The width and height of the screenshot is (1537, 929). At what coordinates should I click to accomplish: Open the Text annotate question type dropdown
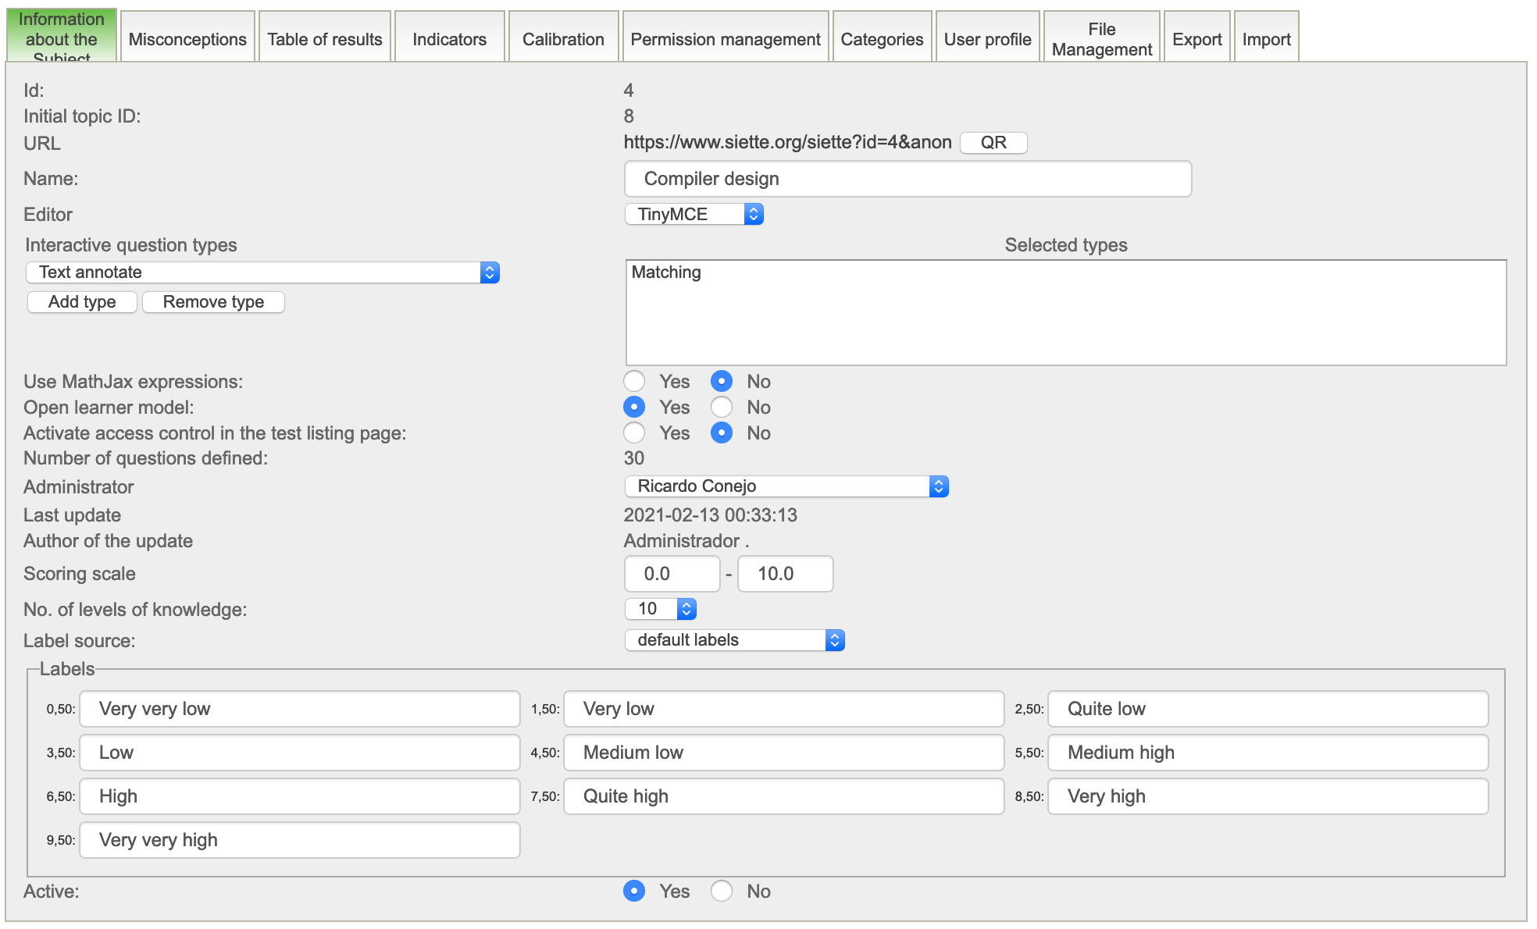click(262, 272)
